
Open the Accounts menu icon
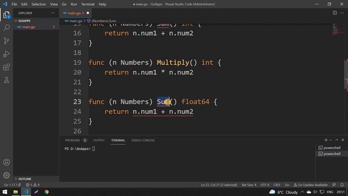coord(7,162)
